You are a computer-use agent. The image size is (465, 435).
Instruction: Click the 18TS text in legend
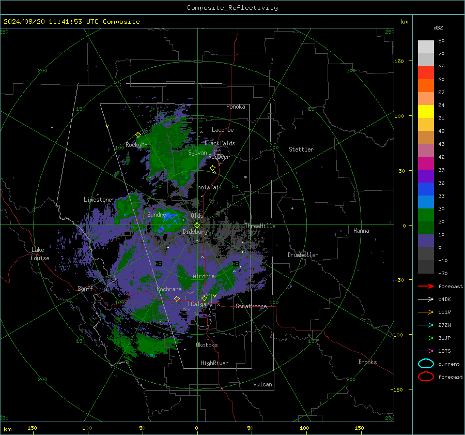pos(444,351)
